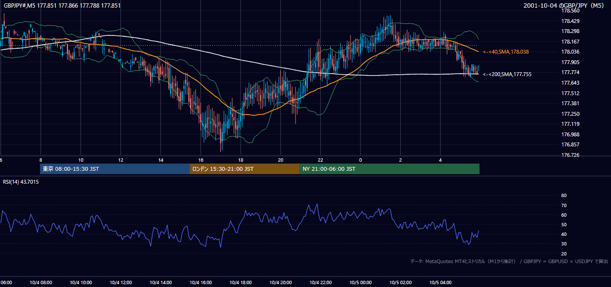Click the 177.250 price axis label

point(570,114)
